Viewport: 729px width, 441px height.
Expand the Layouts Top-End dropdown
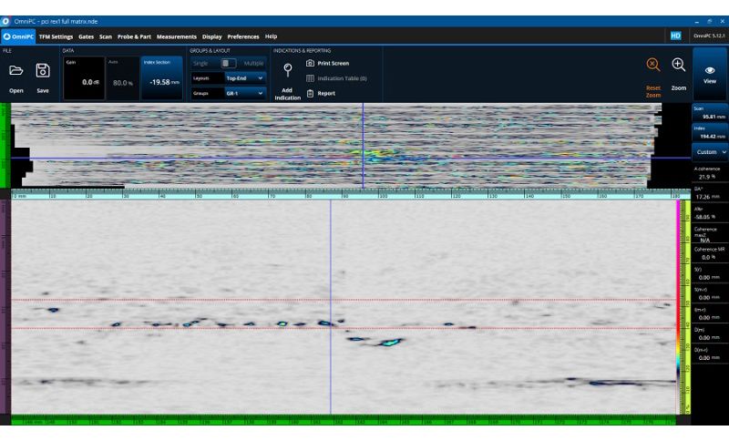coord(245,78)
